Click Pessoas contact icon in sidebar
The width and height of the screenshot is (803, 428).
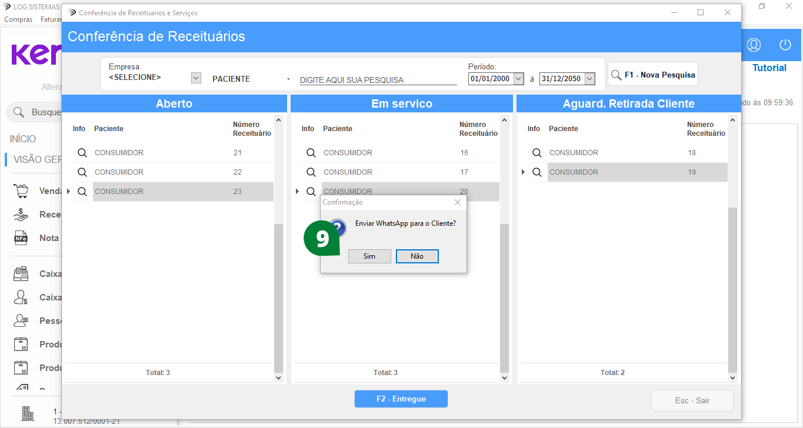click(x=21, y=321)
